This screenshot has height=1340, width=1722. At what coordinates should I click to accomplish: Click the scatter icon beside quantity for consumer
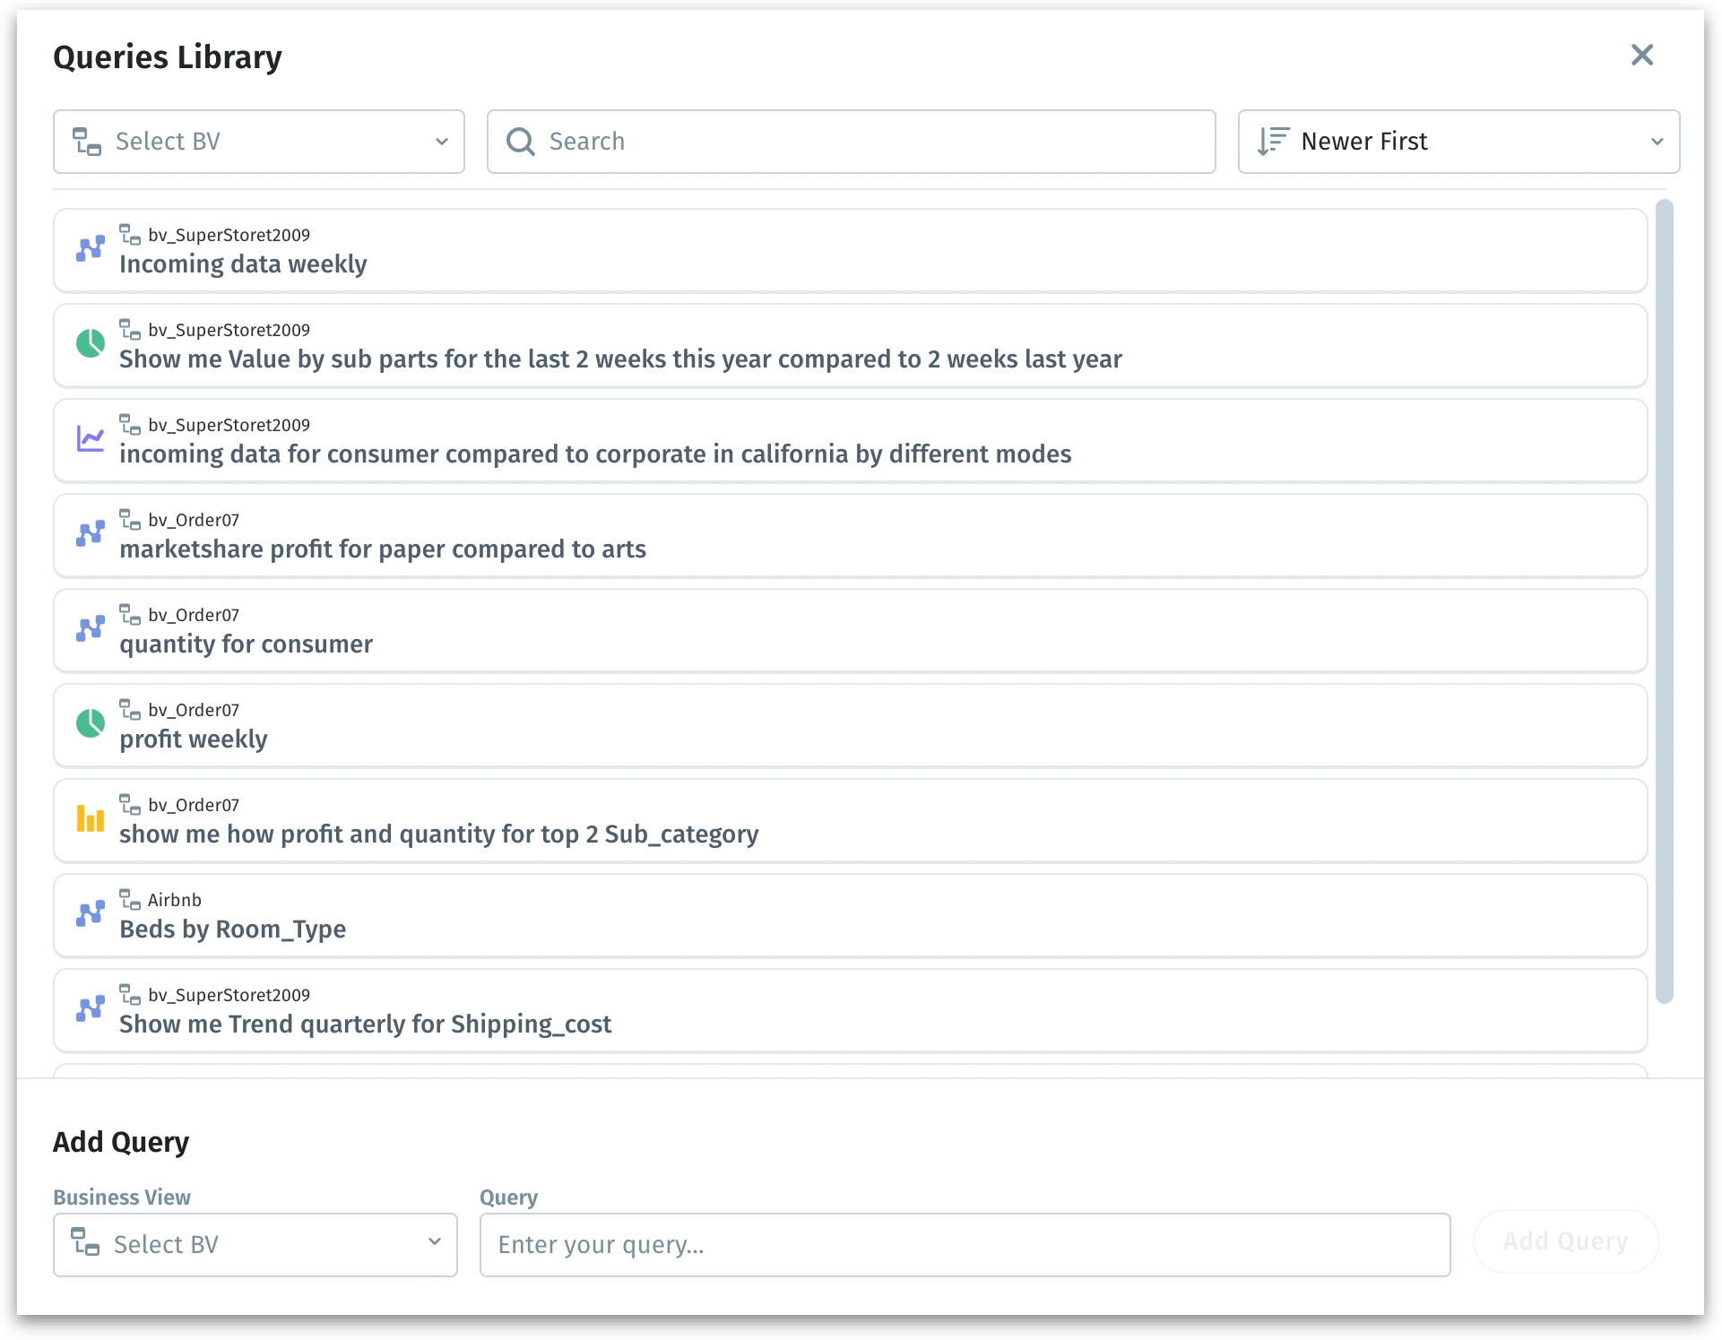(x=90, y=628)
